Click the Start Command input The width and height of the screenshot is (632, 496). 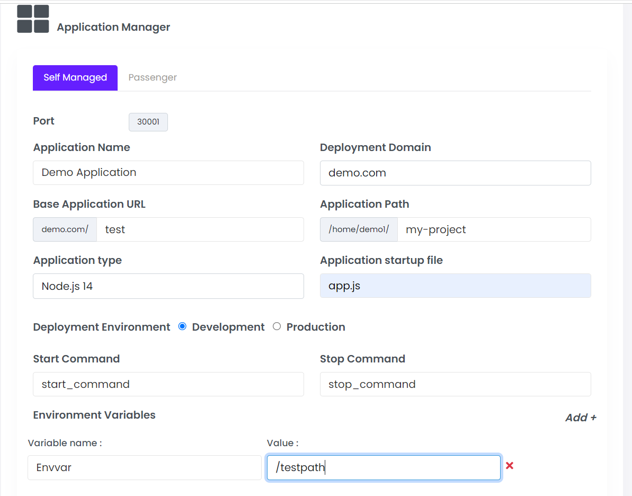pyautogui.click(x=168, y=384)
